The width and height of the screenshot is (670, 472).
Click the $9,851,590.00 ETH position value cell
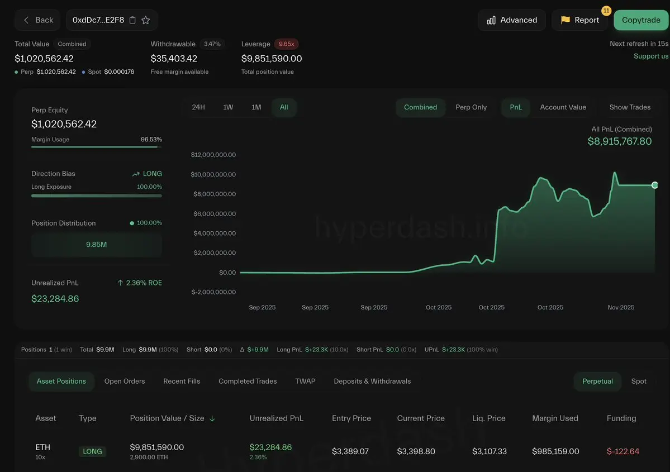(x=157, y=447)
